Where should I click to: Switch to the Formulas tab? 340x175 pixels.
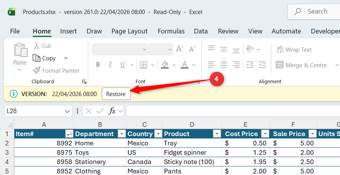tap(171, 31)
